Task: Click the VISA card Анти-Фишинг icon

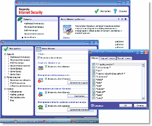Action: point(41,68)
